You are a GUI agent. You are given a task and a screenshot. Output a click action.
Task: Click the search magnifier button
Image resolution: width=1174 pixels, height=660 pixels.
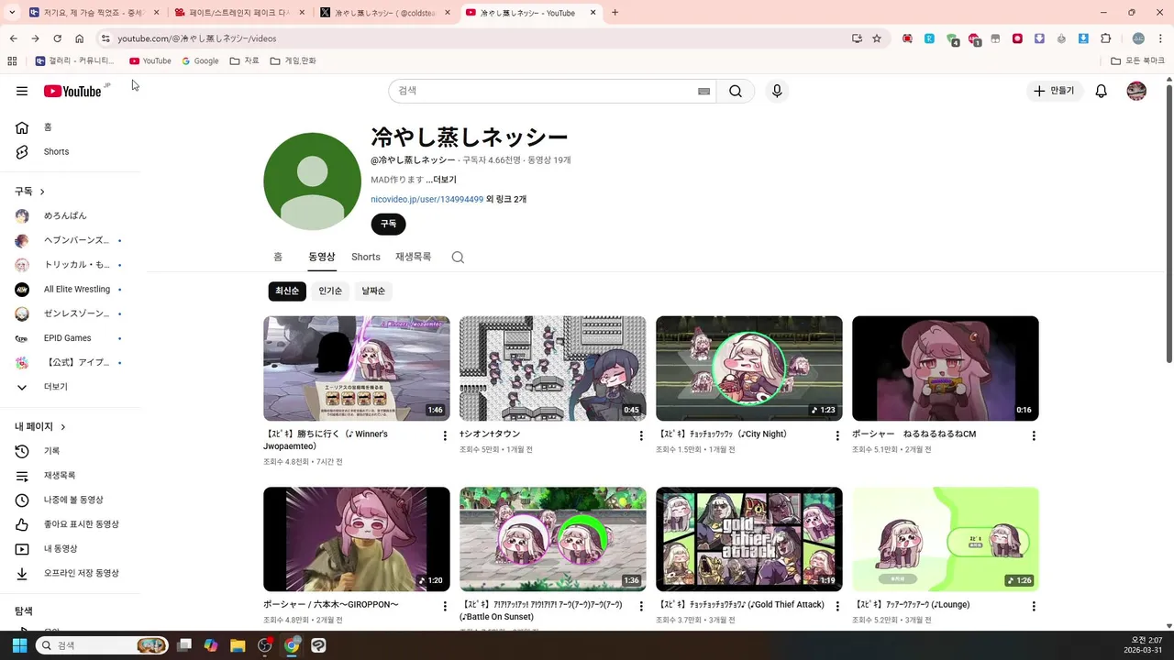click(x=736, y=91)
